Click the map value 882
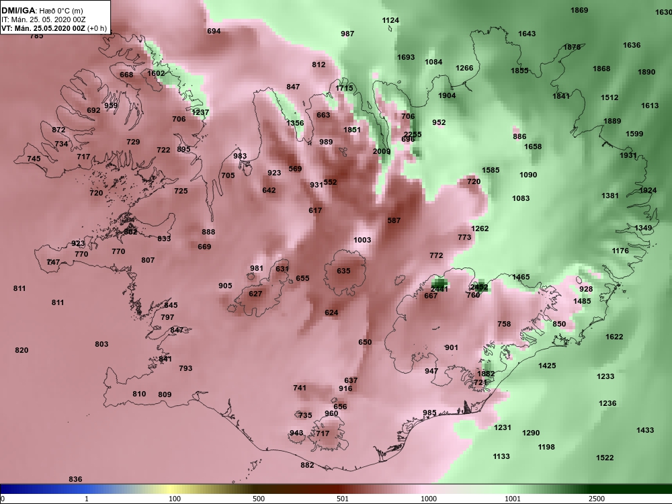Viewport: 672px width, 504px height. (x=307, y=465)
